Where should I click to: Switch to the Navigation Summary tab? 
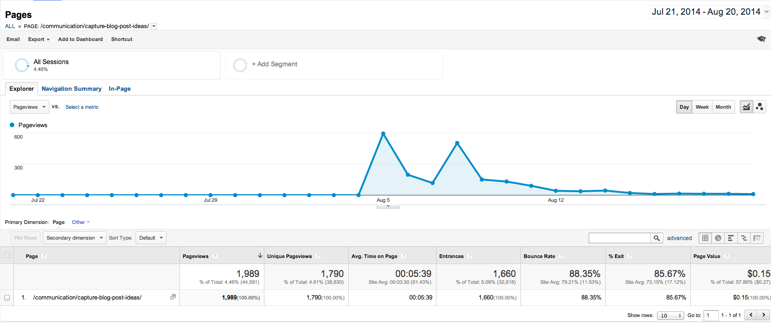click(x=72, y=89)
